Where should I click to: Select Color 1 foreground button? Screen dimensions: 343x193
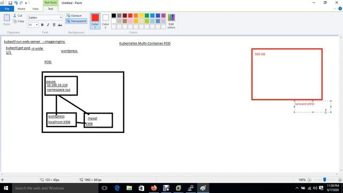pyautogui.click(x=95, y=21)
